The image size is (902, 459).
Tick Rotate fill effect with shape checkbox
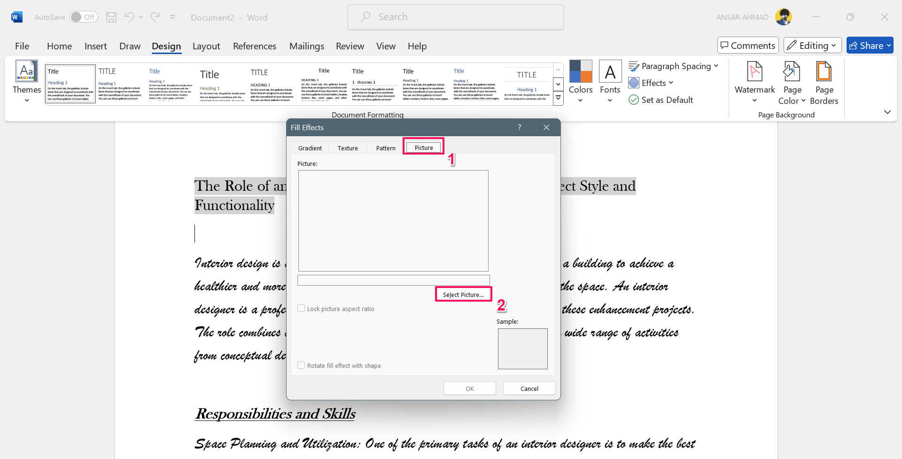[301, 366]
